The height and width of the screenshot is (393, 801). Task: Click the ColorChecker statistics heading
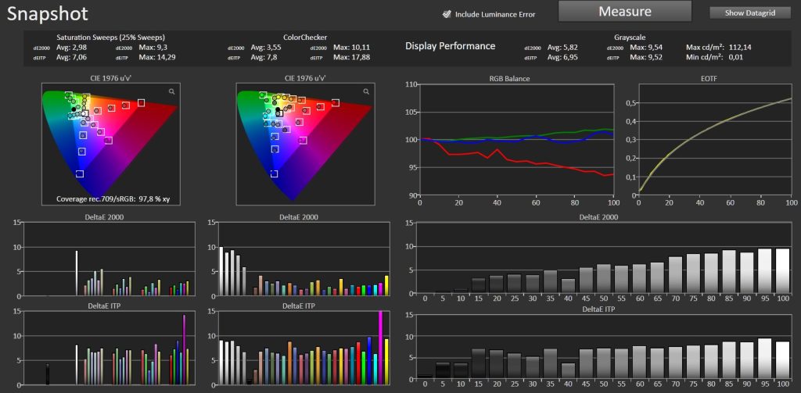point(305,37)
